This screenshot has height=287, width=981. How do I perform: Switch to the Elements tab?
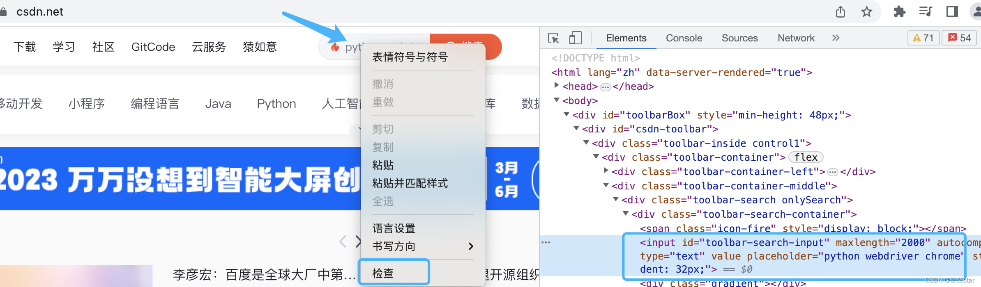[626, 38]
